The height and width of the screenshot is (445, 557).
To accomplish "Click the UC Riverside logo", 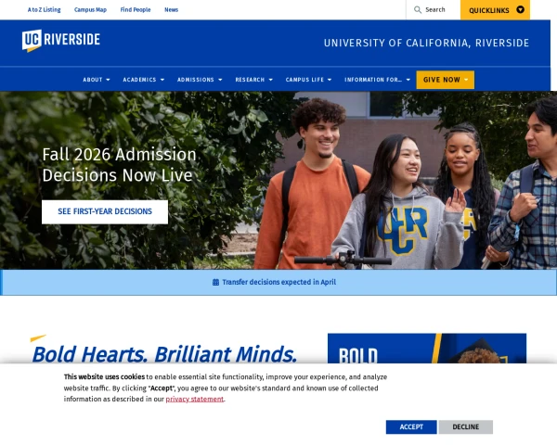I will pos(60,41).
